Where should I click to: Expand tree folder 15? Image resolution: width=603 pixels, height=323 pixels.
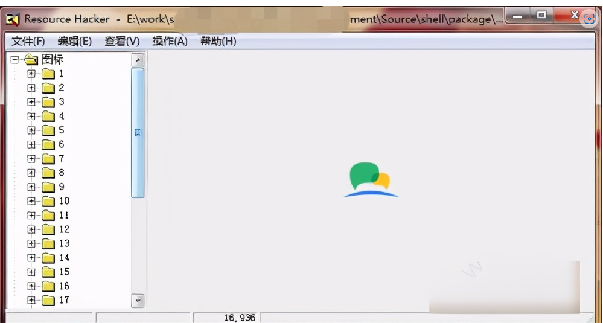point(31,272)
